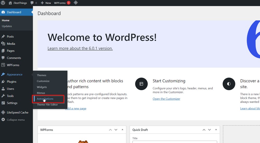Screen dimensions: 260x143
Task: Go to Updates under Dashboard
Action: (x=7, y=26)
